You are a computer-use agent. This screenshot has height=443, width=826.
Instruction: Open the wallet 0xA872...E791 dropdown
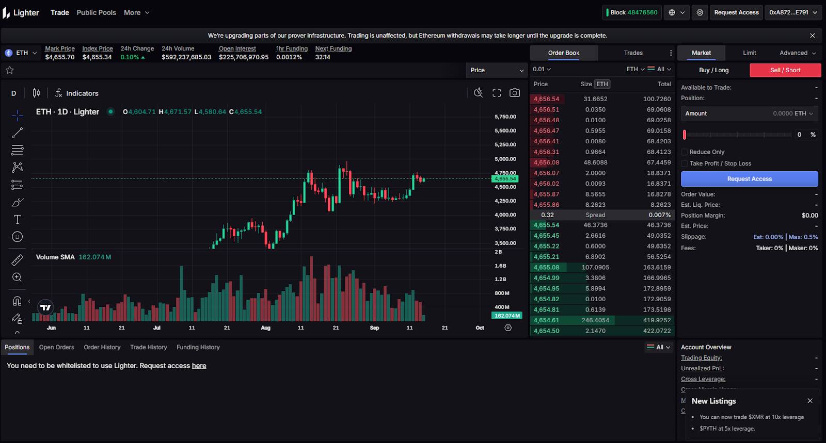793,12
